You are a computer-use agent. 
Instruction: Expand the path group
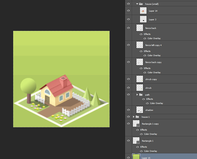pos(137,95)
